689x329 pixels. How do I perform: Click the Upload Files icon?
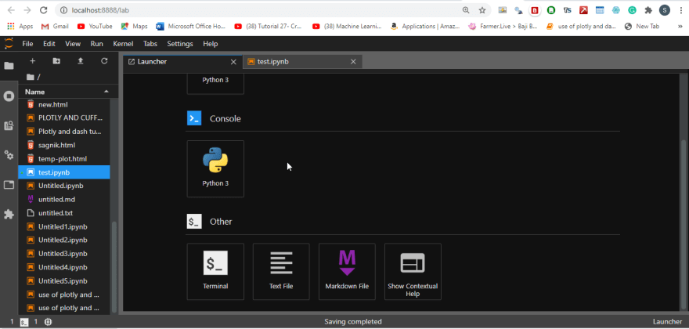click(81, 61)
